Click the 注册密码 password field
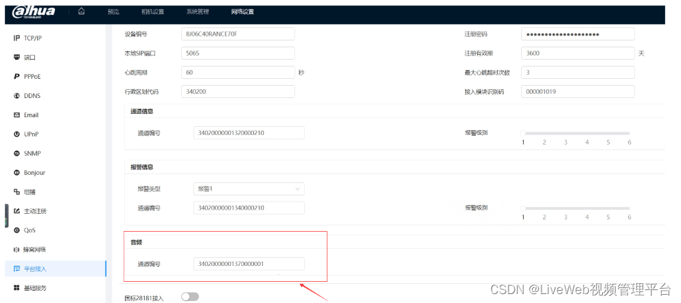The image size is (681, 303). 578,34
